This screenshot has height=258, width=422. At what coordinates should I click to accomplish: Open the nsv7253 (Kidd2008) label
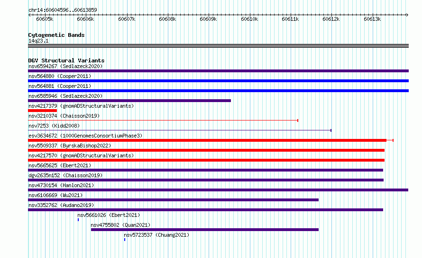(x=54, y=126)
